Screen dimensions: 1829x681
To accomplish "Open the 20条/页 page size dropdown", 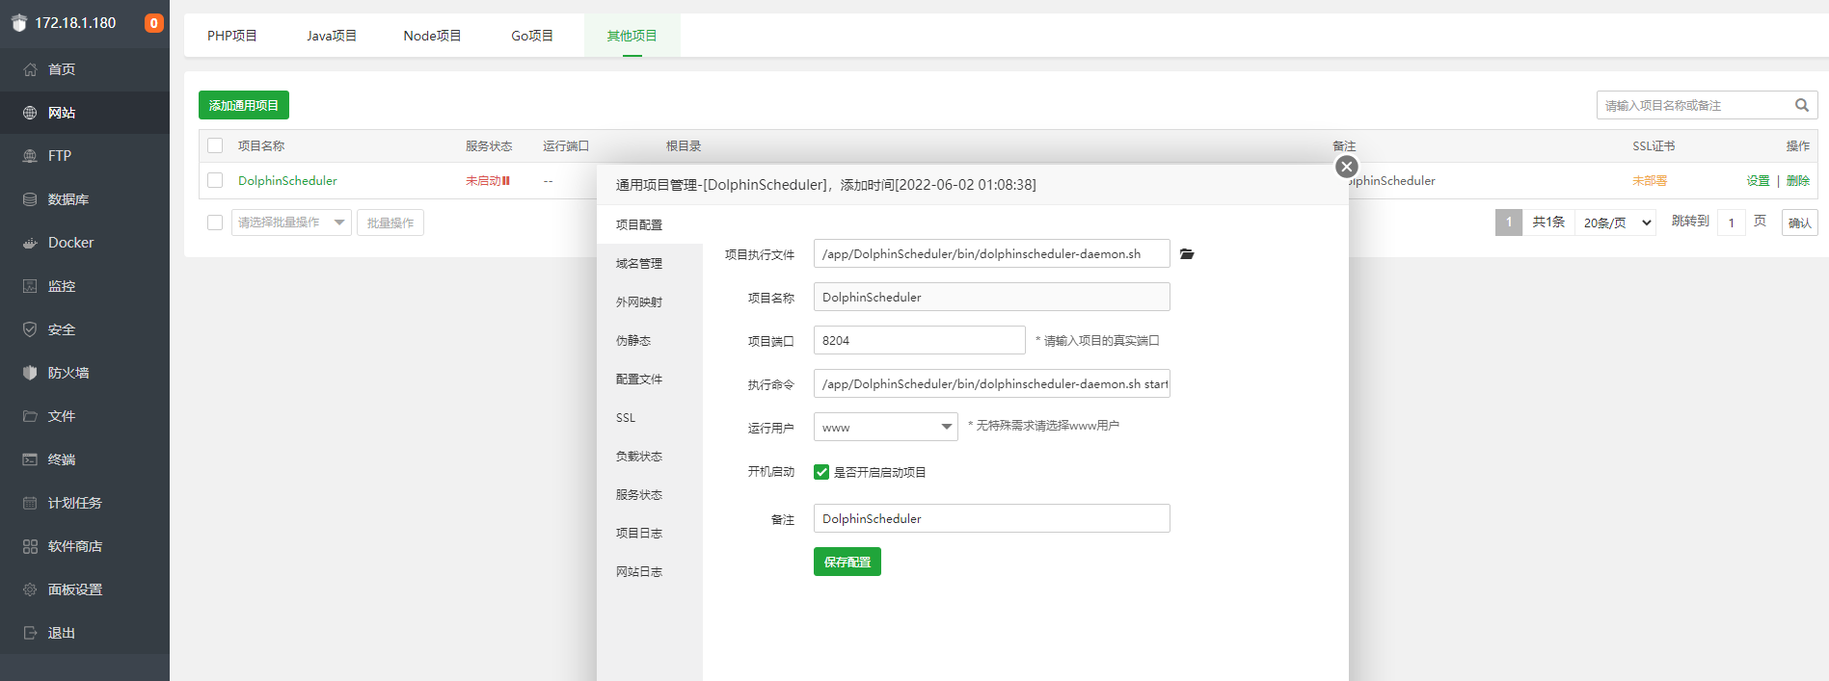I will pyautogui.click(x=1616, y=223).
